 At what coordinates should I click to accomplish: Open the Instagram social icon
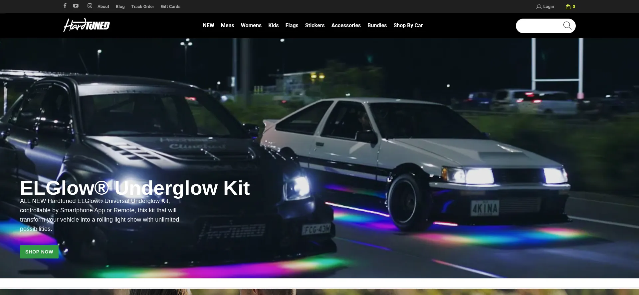pos(90,6)
